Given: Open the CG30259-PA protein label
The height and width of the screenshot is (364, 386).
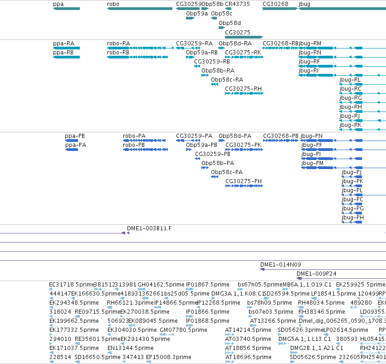Looking at the screenshot, I should click(194, 136).
